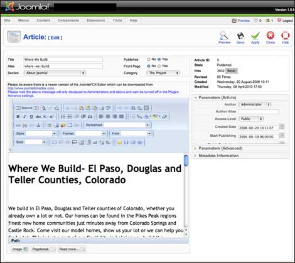Open calendar picker beside Created Date
This screenshot has width=295, height=263.
click(282, 127)
